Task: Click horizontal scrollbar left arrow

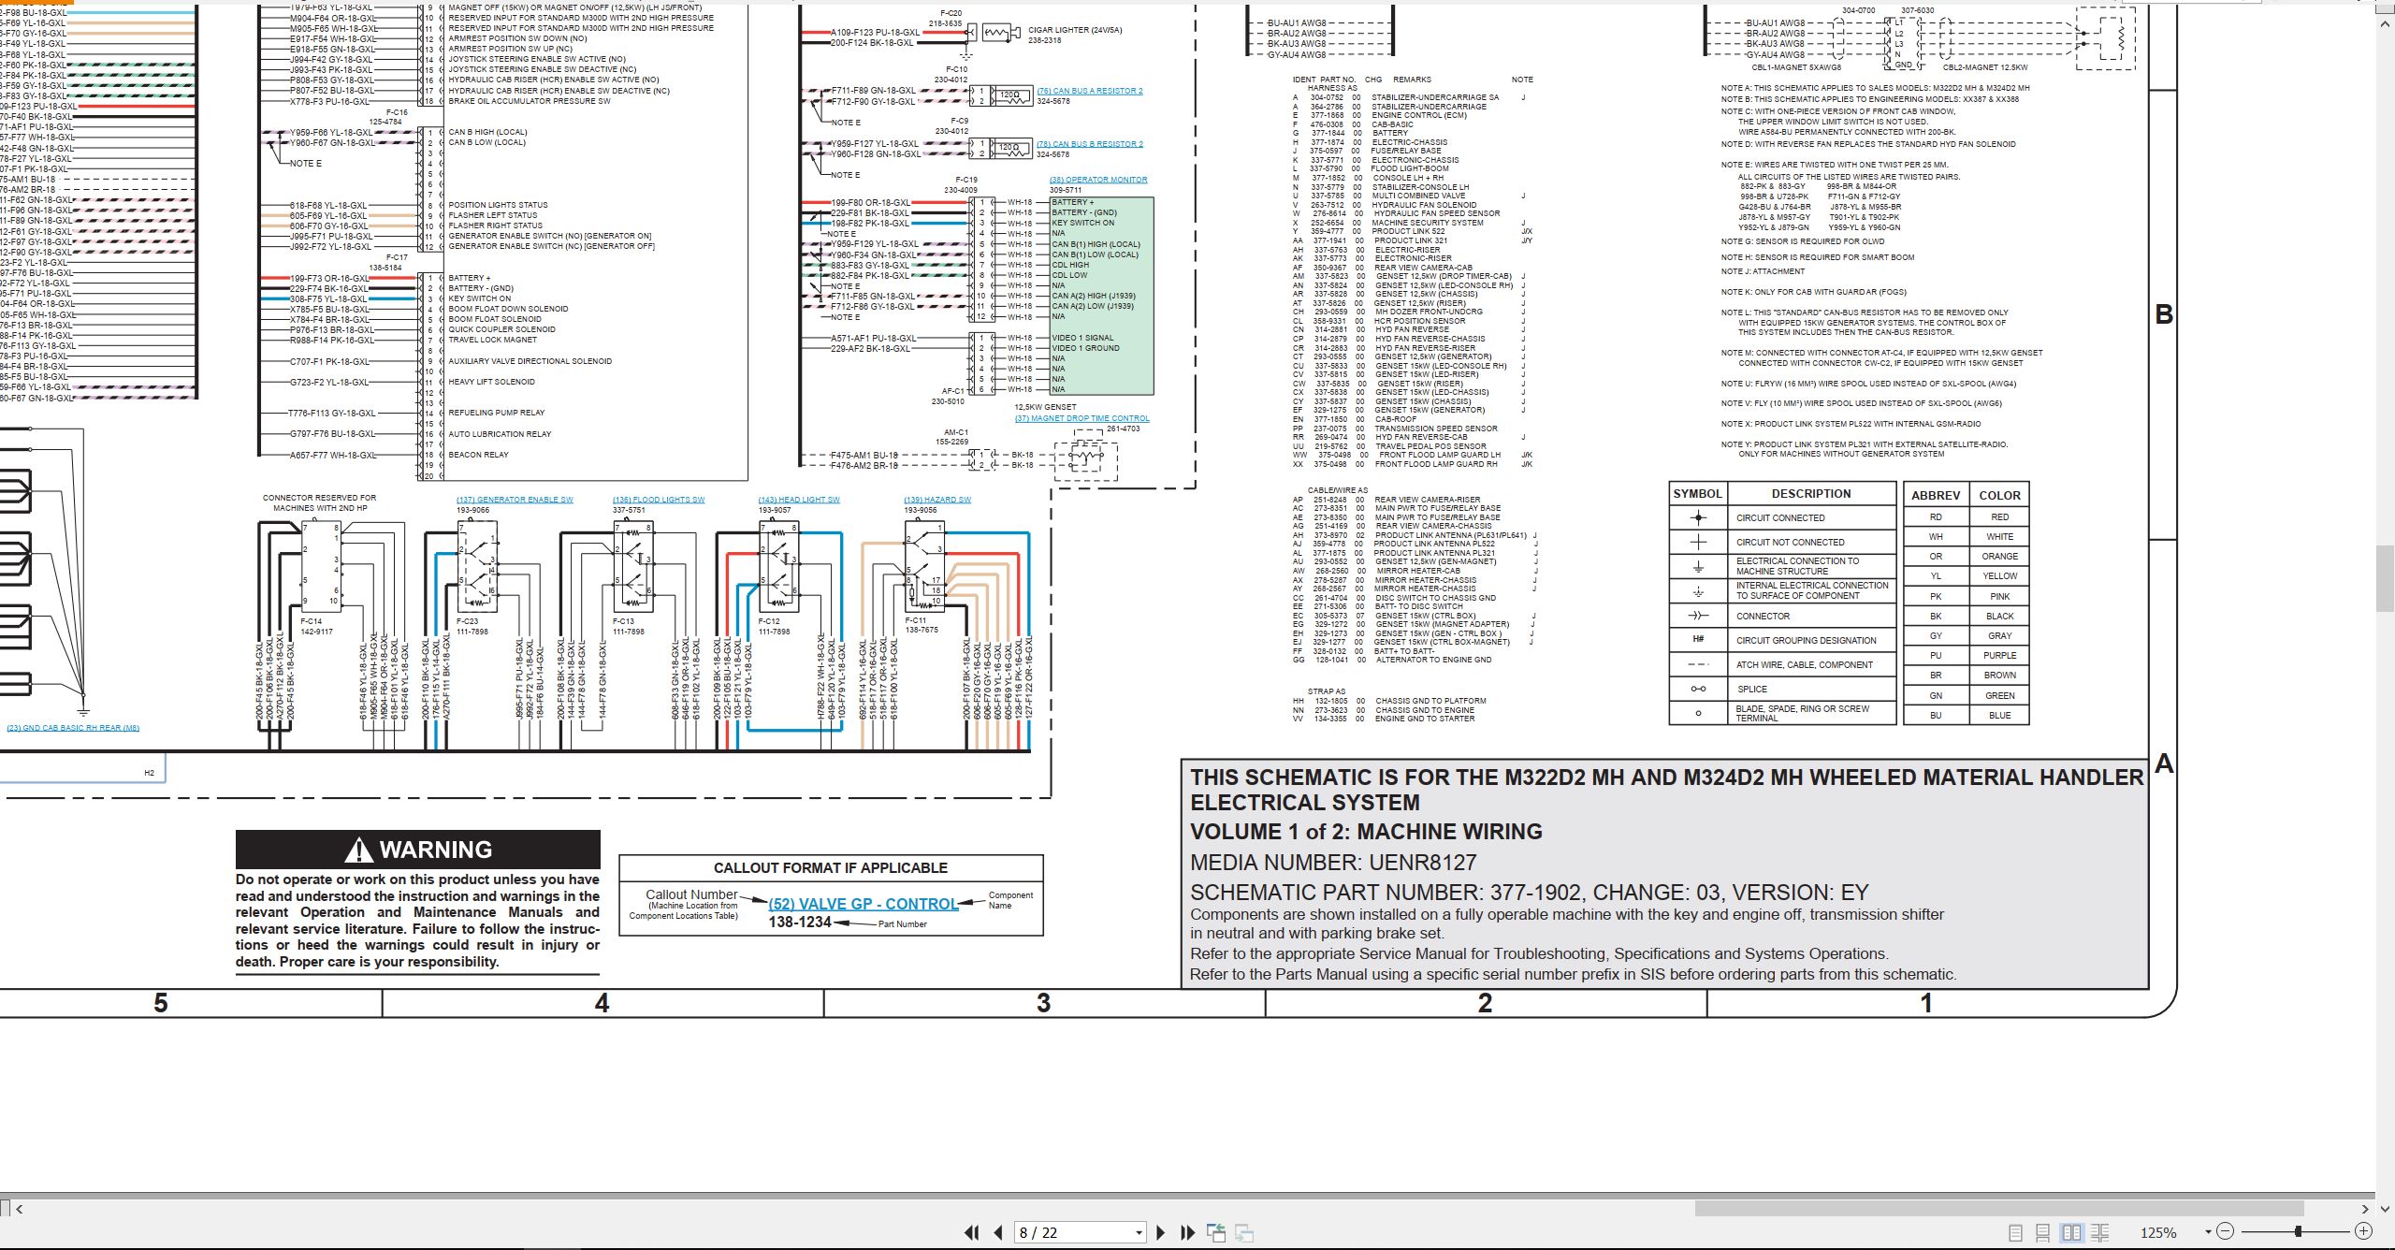Action: (x=19, y=1209)
